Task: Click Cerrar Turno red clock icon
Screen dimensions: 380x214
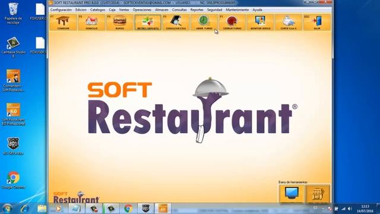Action: coord(232,23)
